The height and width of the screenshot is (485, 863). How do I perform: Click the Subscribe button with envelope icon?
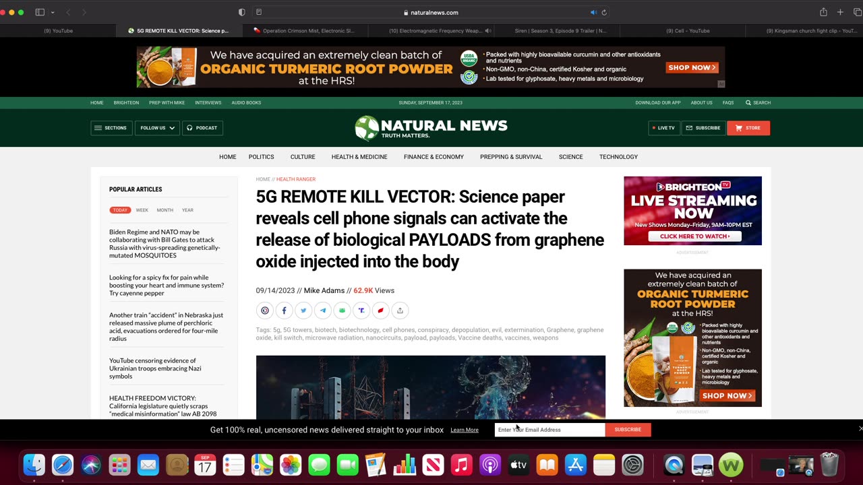click(x=703, y=128)
